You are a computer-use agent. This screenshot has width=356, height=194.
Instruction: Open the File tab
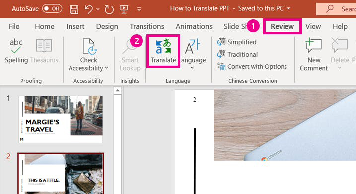click(x=14, y=26)
